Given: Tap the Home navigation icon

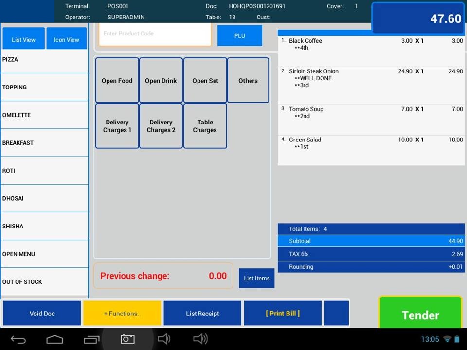Looking at the screenshot, I should (x=54, y=339).
